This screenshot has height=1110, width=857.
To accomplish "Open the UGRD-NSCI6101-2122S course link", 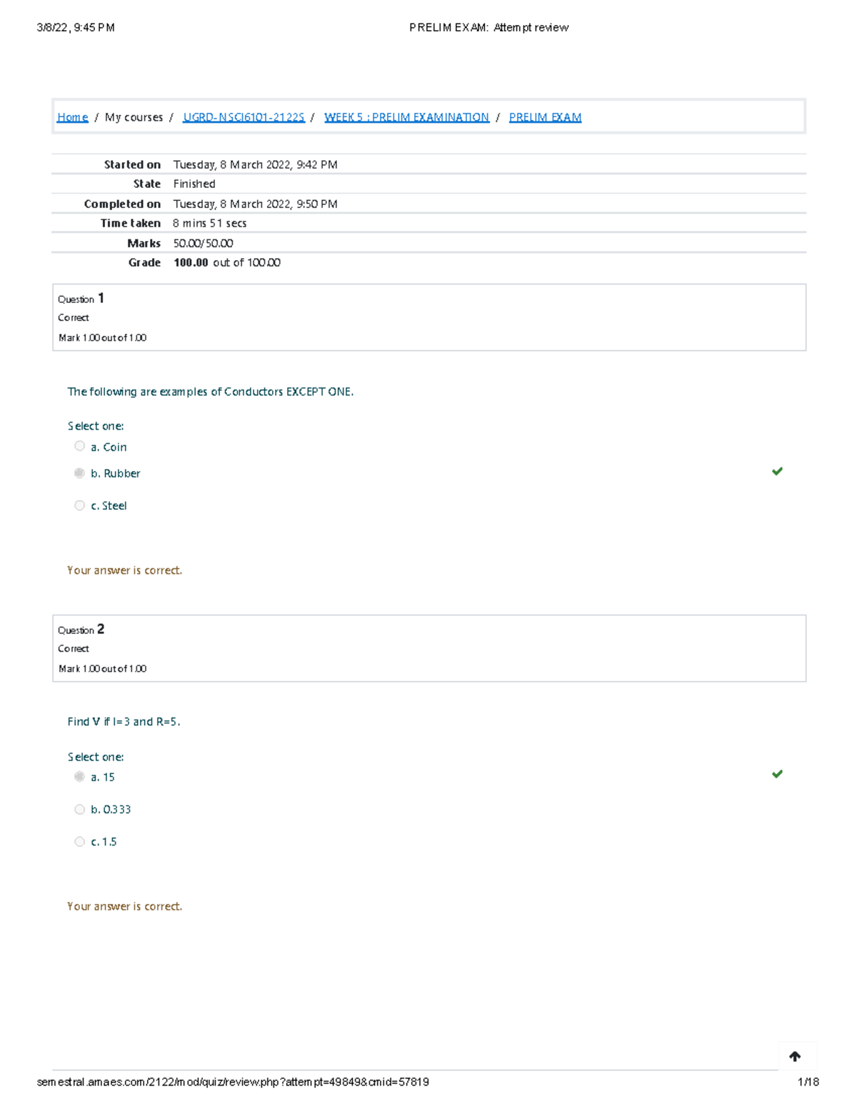I will pos(244,117).
